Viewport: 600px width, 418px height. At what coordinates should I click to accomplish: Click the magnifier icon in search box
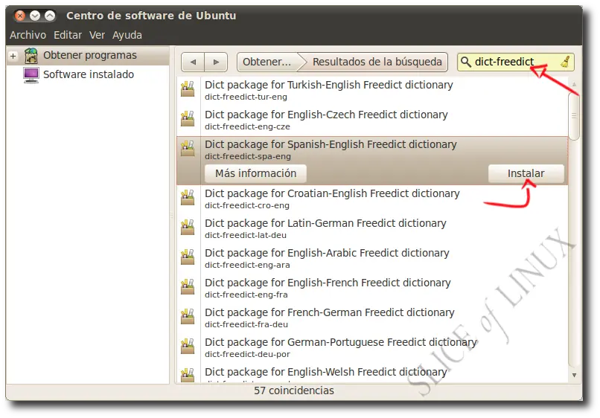pyautogui.click(x=465, y=62)
